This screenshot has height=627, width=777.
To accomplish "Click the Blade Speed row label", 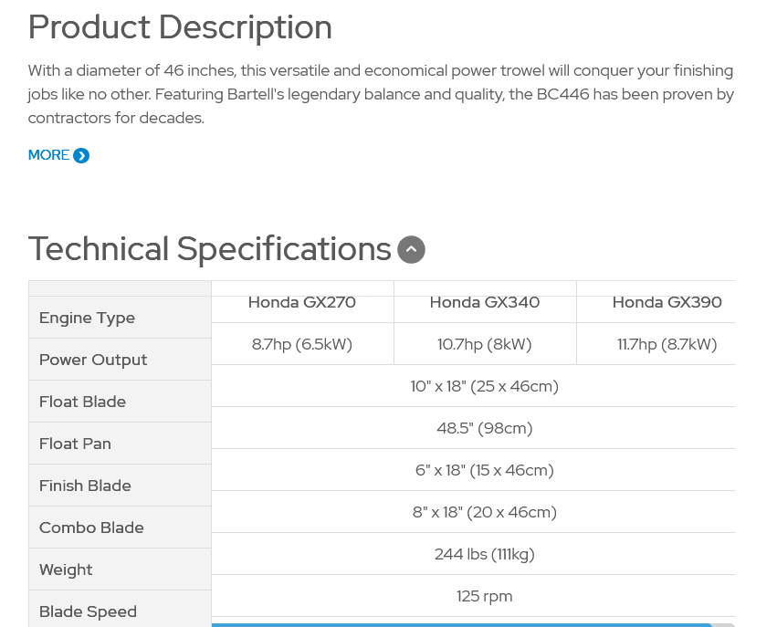I will (89, 611).
